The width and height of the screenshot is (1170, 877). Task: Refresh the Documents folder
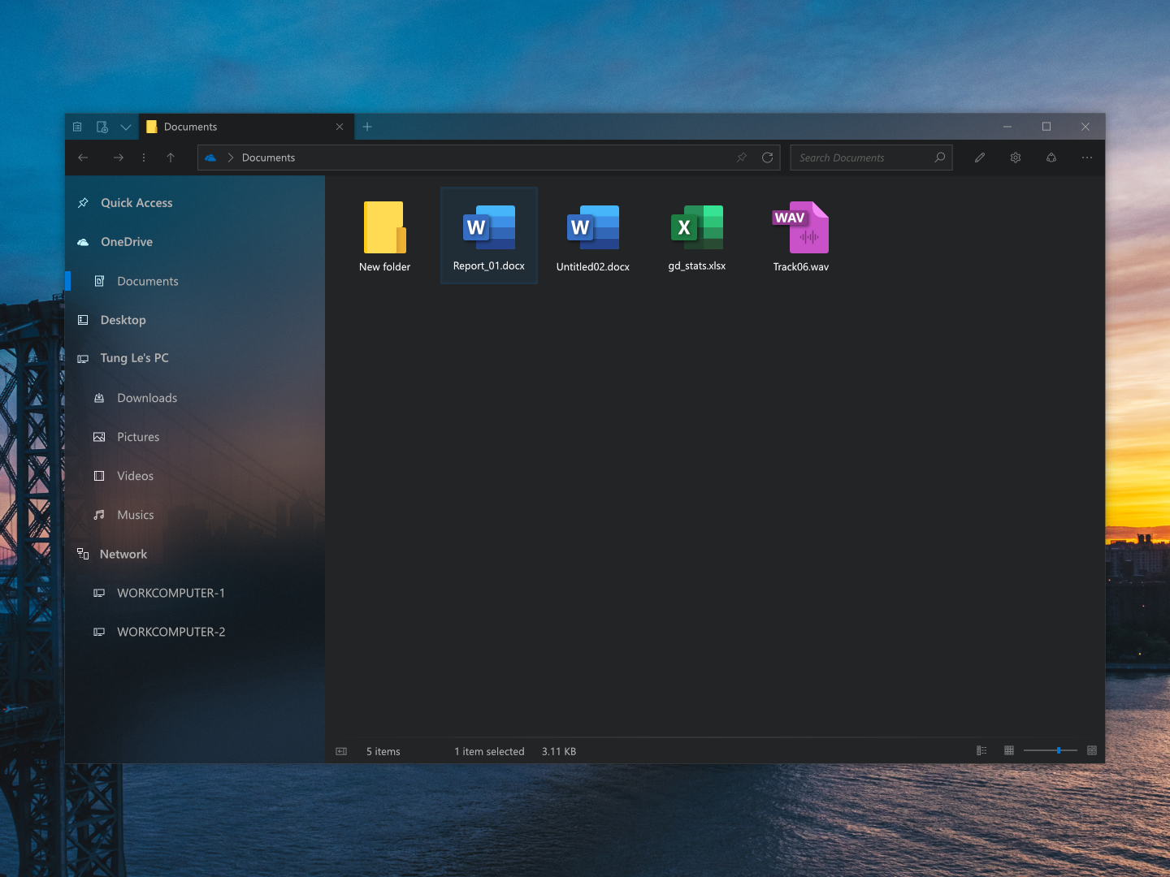pos(767,157)
